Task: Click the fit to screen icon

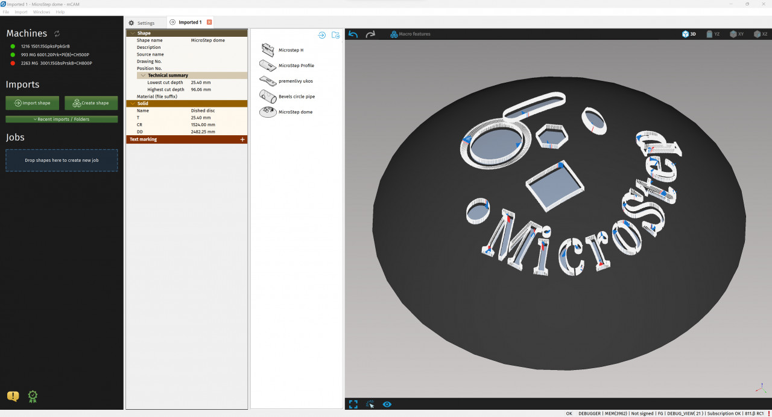Action: [353, 404]
